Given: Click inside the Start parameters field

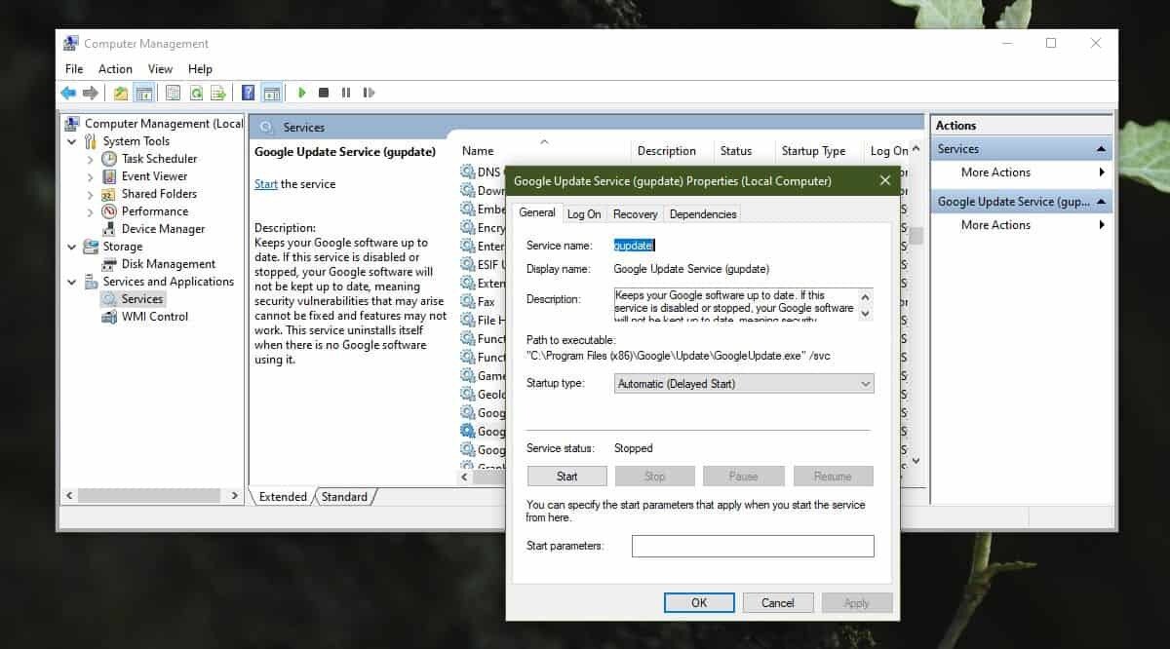Looking at the screenshot, I should (753, 546).
